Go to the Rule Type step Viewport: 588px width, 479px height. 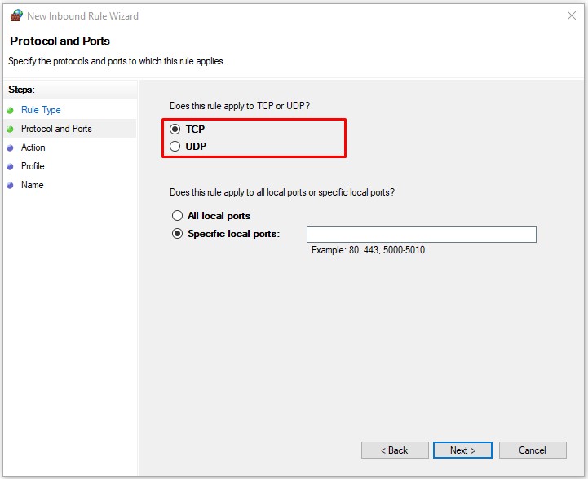click(x=41, y=110)
